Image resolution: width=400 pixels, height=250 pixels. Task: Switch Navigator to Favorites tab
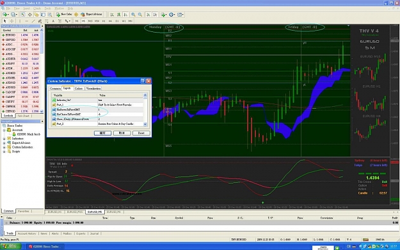24,211
